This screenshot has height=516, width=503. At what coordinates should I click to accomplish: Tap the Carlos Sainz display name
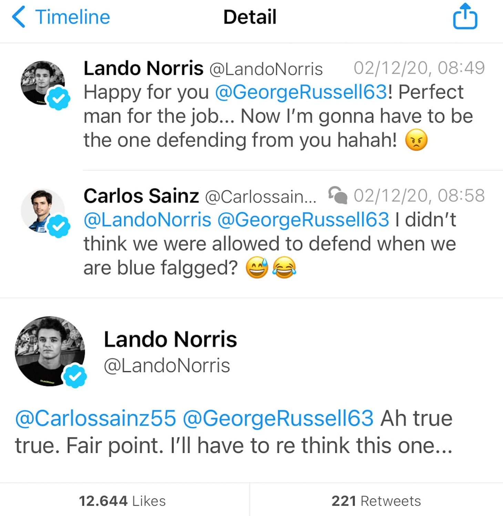[141, 196]
